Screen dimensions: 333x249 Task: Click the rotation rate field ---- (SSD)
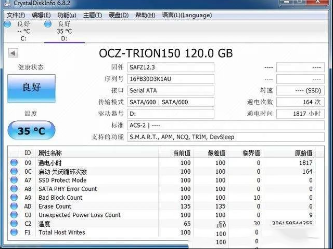pyautogui.click(x=300, y=91)
